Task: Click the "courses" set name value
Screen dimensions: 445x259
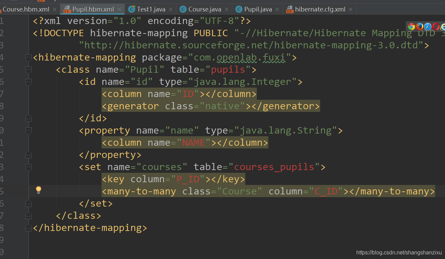Action: [x=162, y=167]
